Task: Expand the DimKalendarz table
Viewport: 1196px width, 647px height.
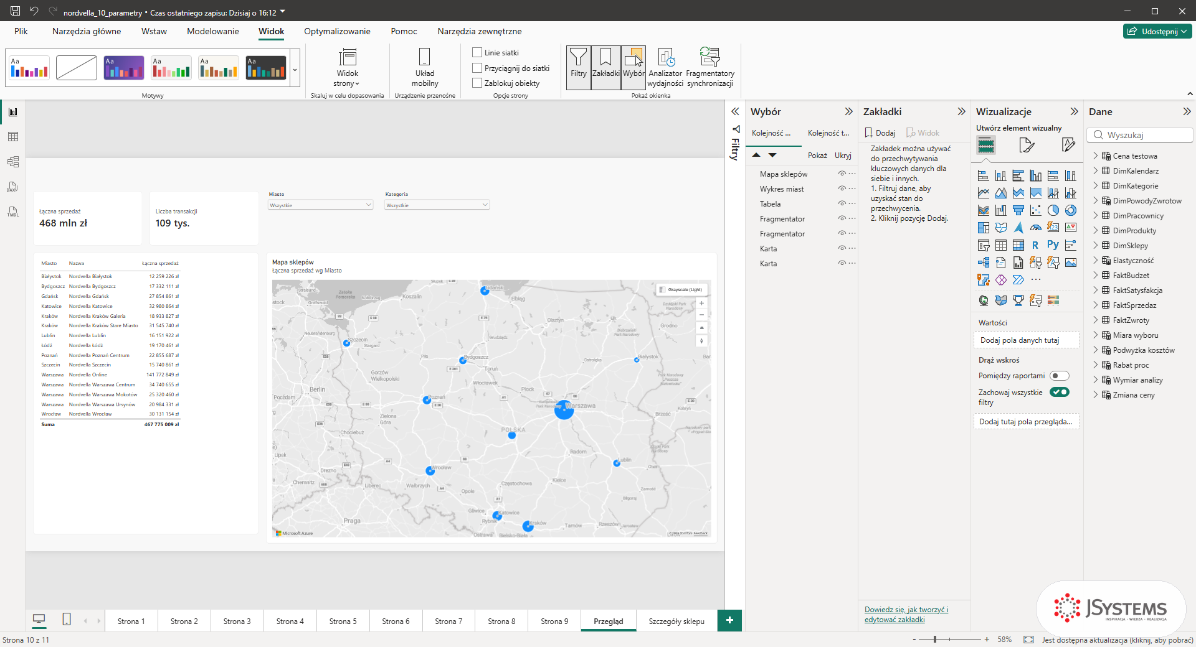Action: [x=1096, y=170]
